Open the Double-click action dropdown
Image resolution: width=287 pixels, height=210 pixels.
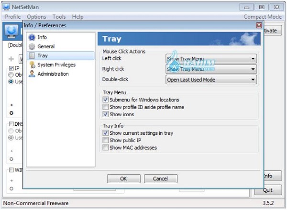click(x=211, y=79)
